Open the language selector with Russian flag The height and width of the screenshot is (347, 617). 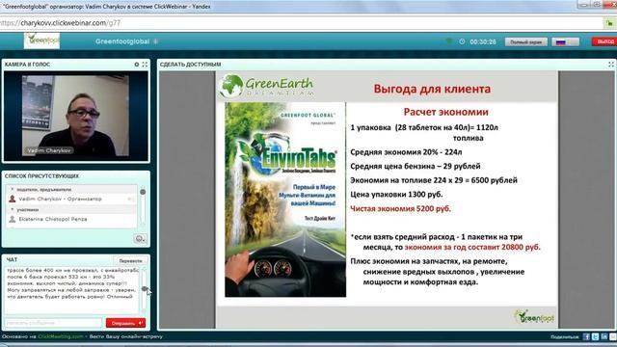566,41
